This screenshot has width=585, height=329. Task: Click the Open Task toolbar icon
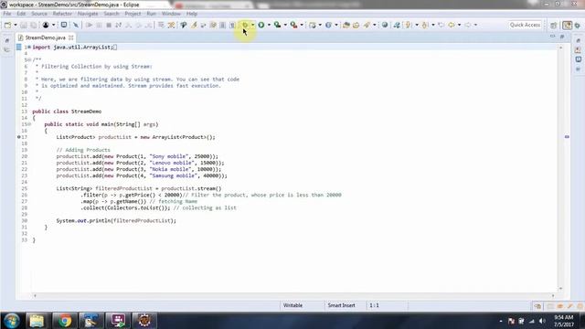click(356, 25)
